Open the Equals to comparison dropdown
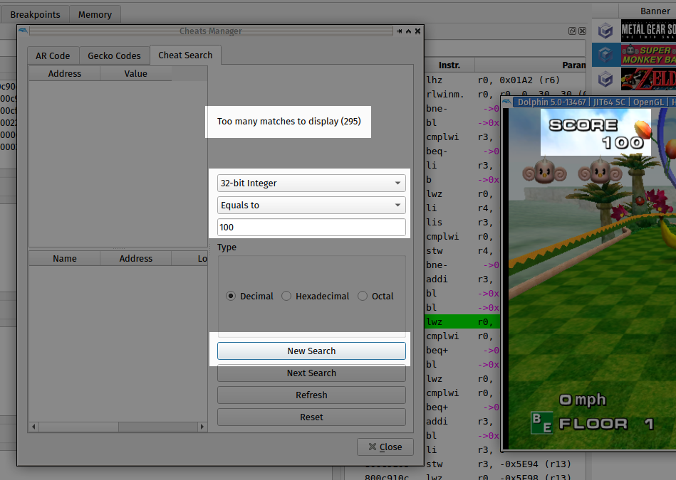676x480 pixels. pyautogui.click(x=311, y=206)
